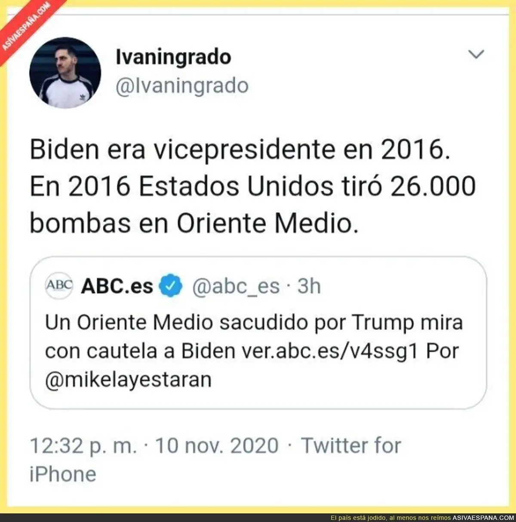
Task: Click the ASIVAESPAÑA.COM corner ribbon
Action: [26, 27]
